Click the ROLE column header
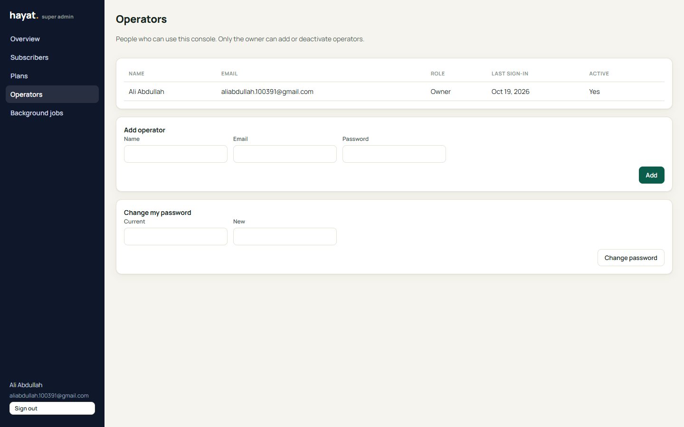Screen dimensions: 684x427 click(438, 74)
